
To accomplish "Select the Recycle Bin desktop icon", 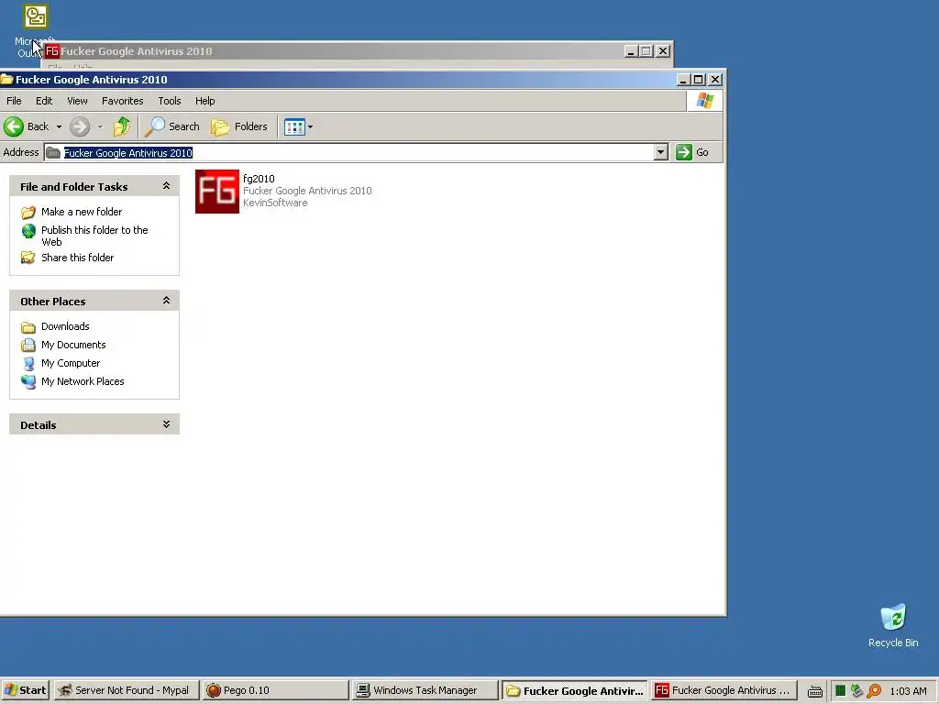I will coord(893,625).
